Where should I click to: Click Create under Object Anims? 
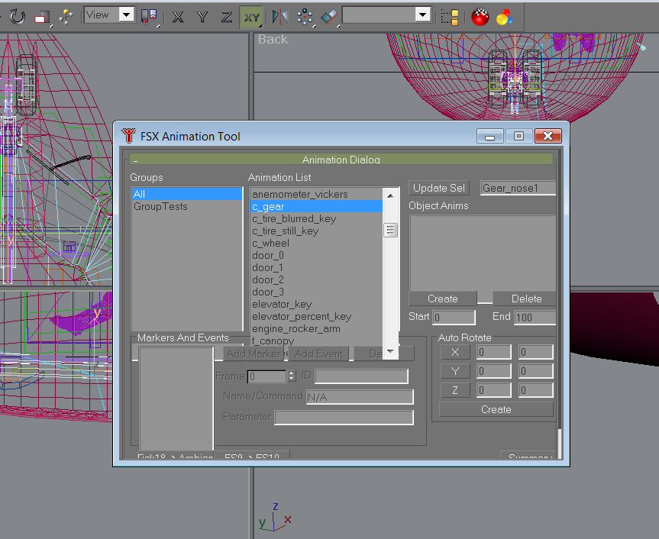coord(443,299)
